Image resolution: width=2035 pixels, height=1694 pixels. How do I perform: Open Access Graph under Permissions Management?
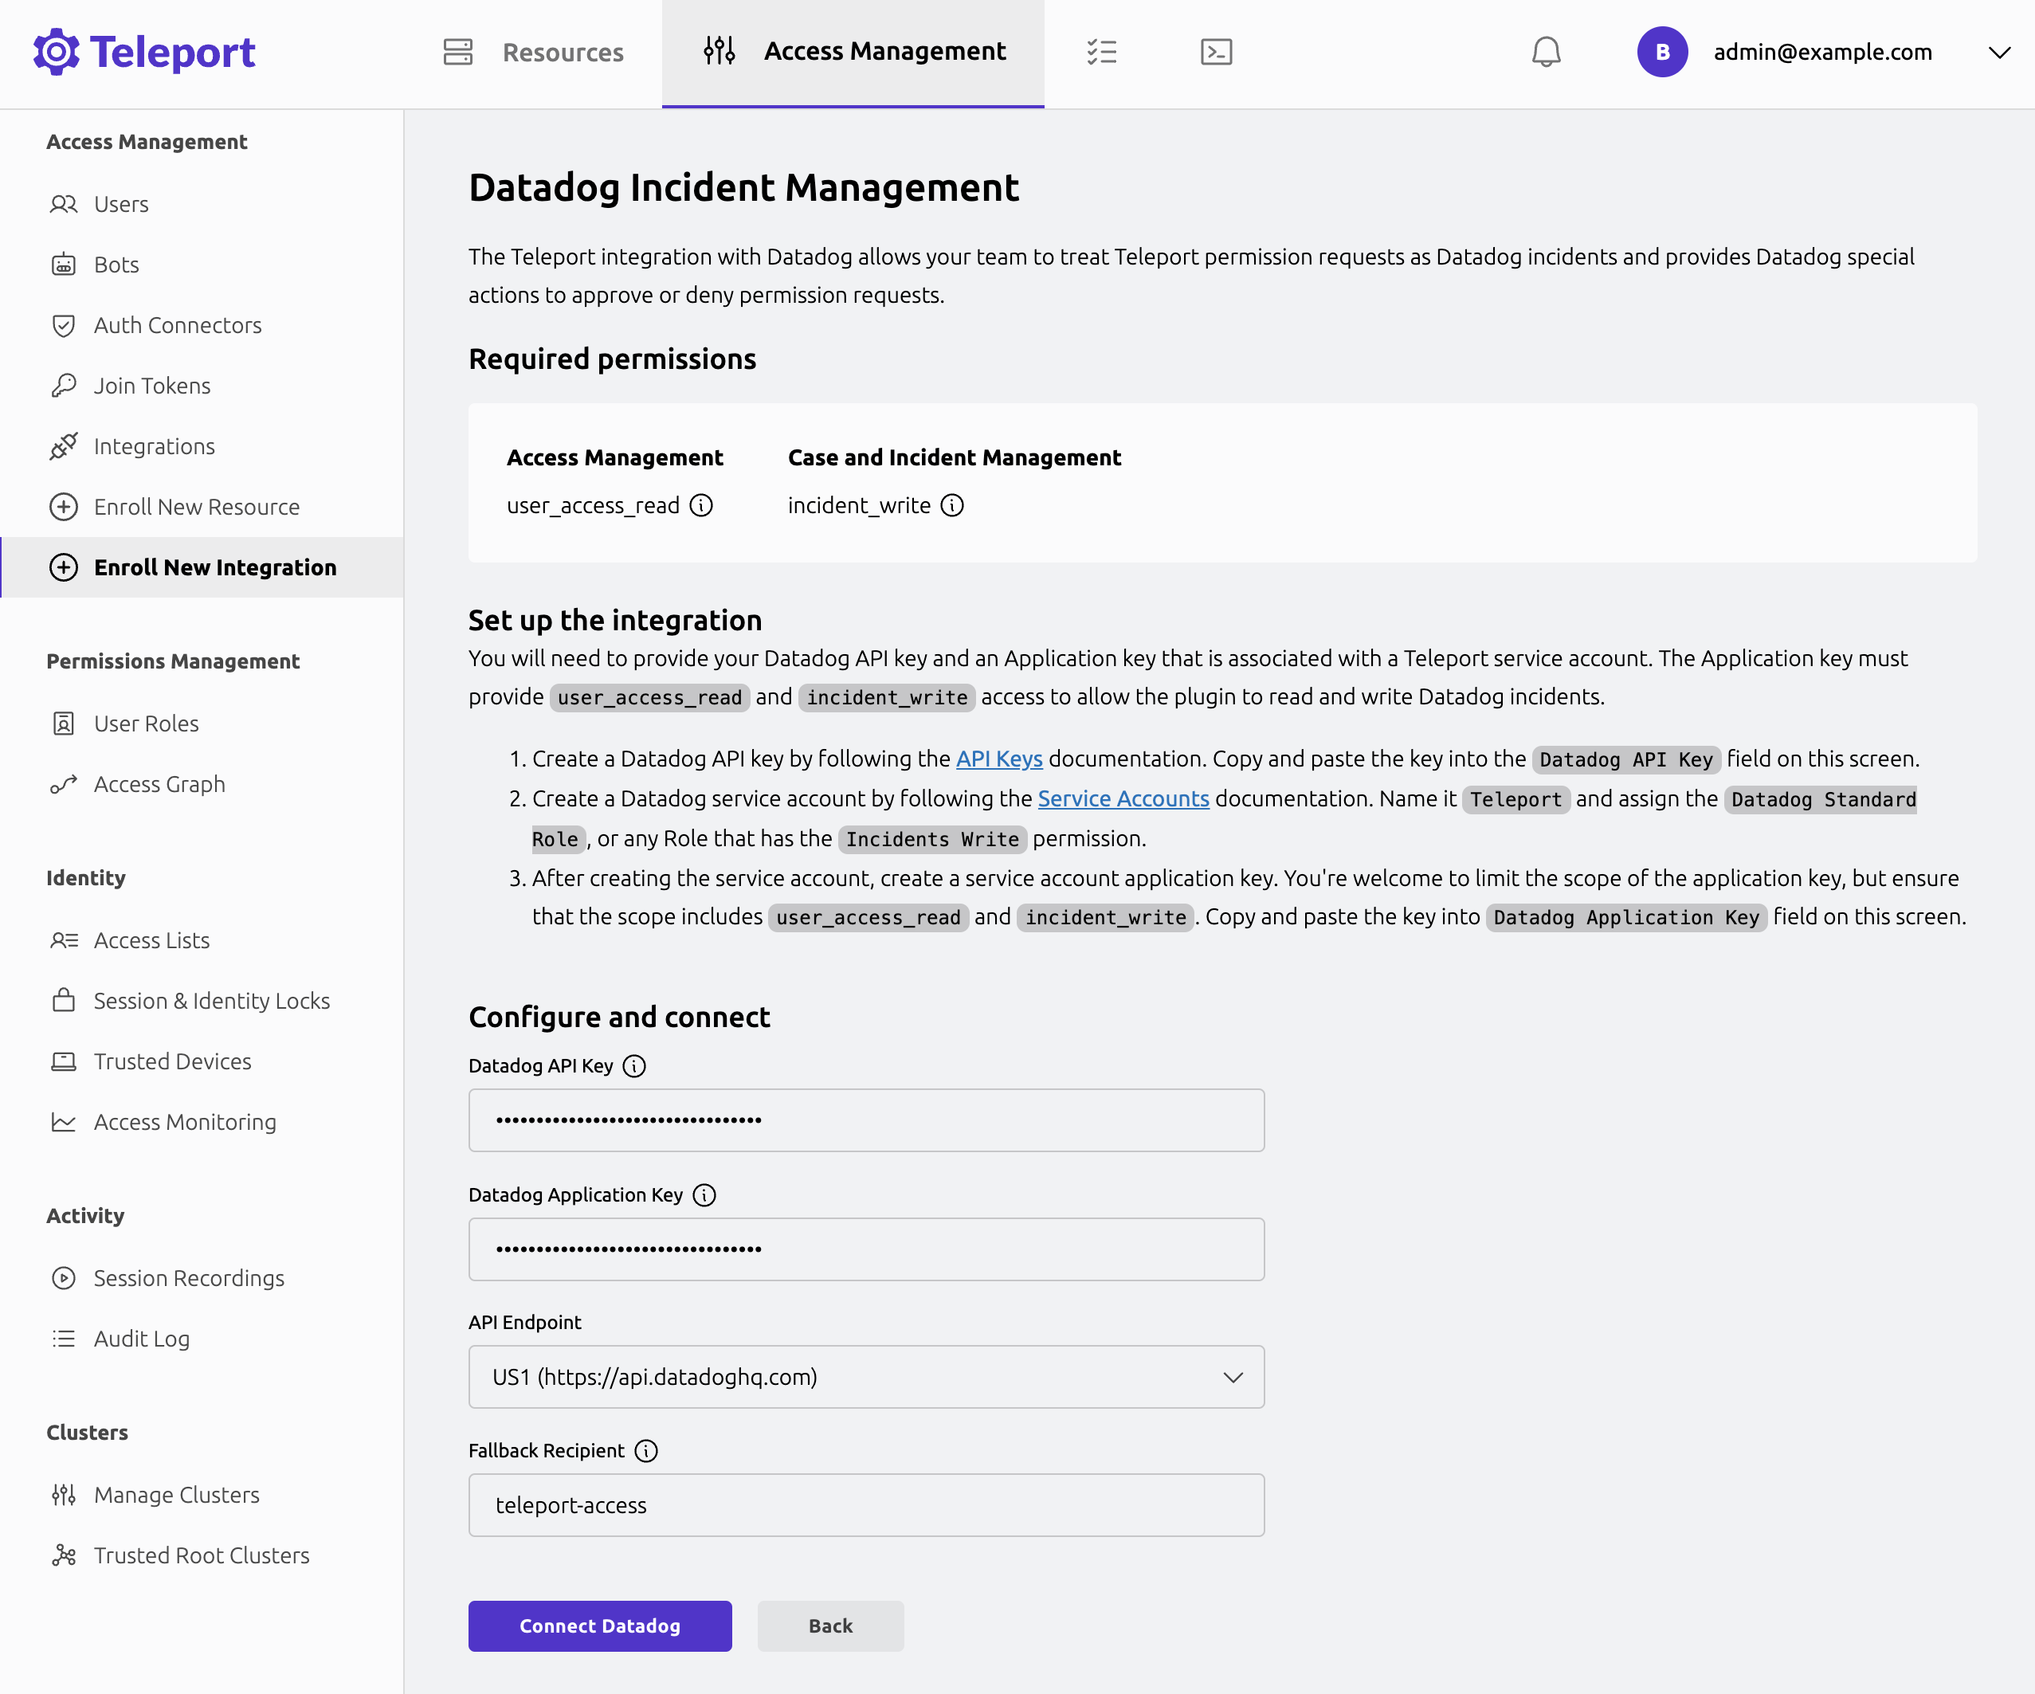click(160, 784)
